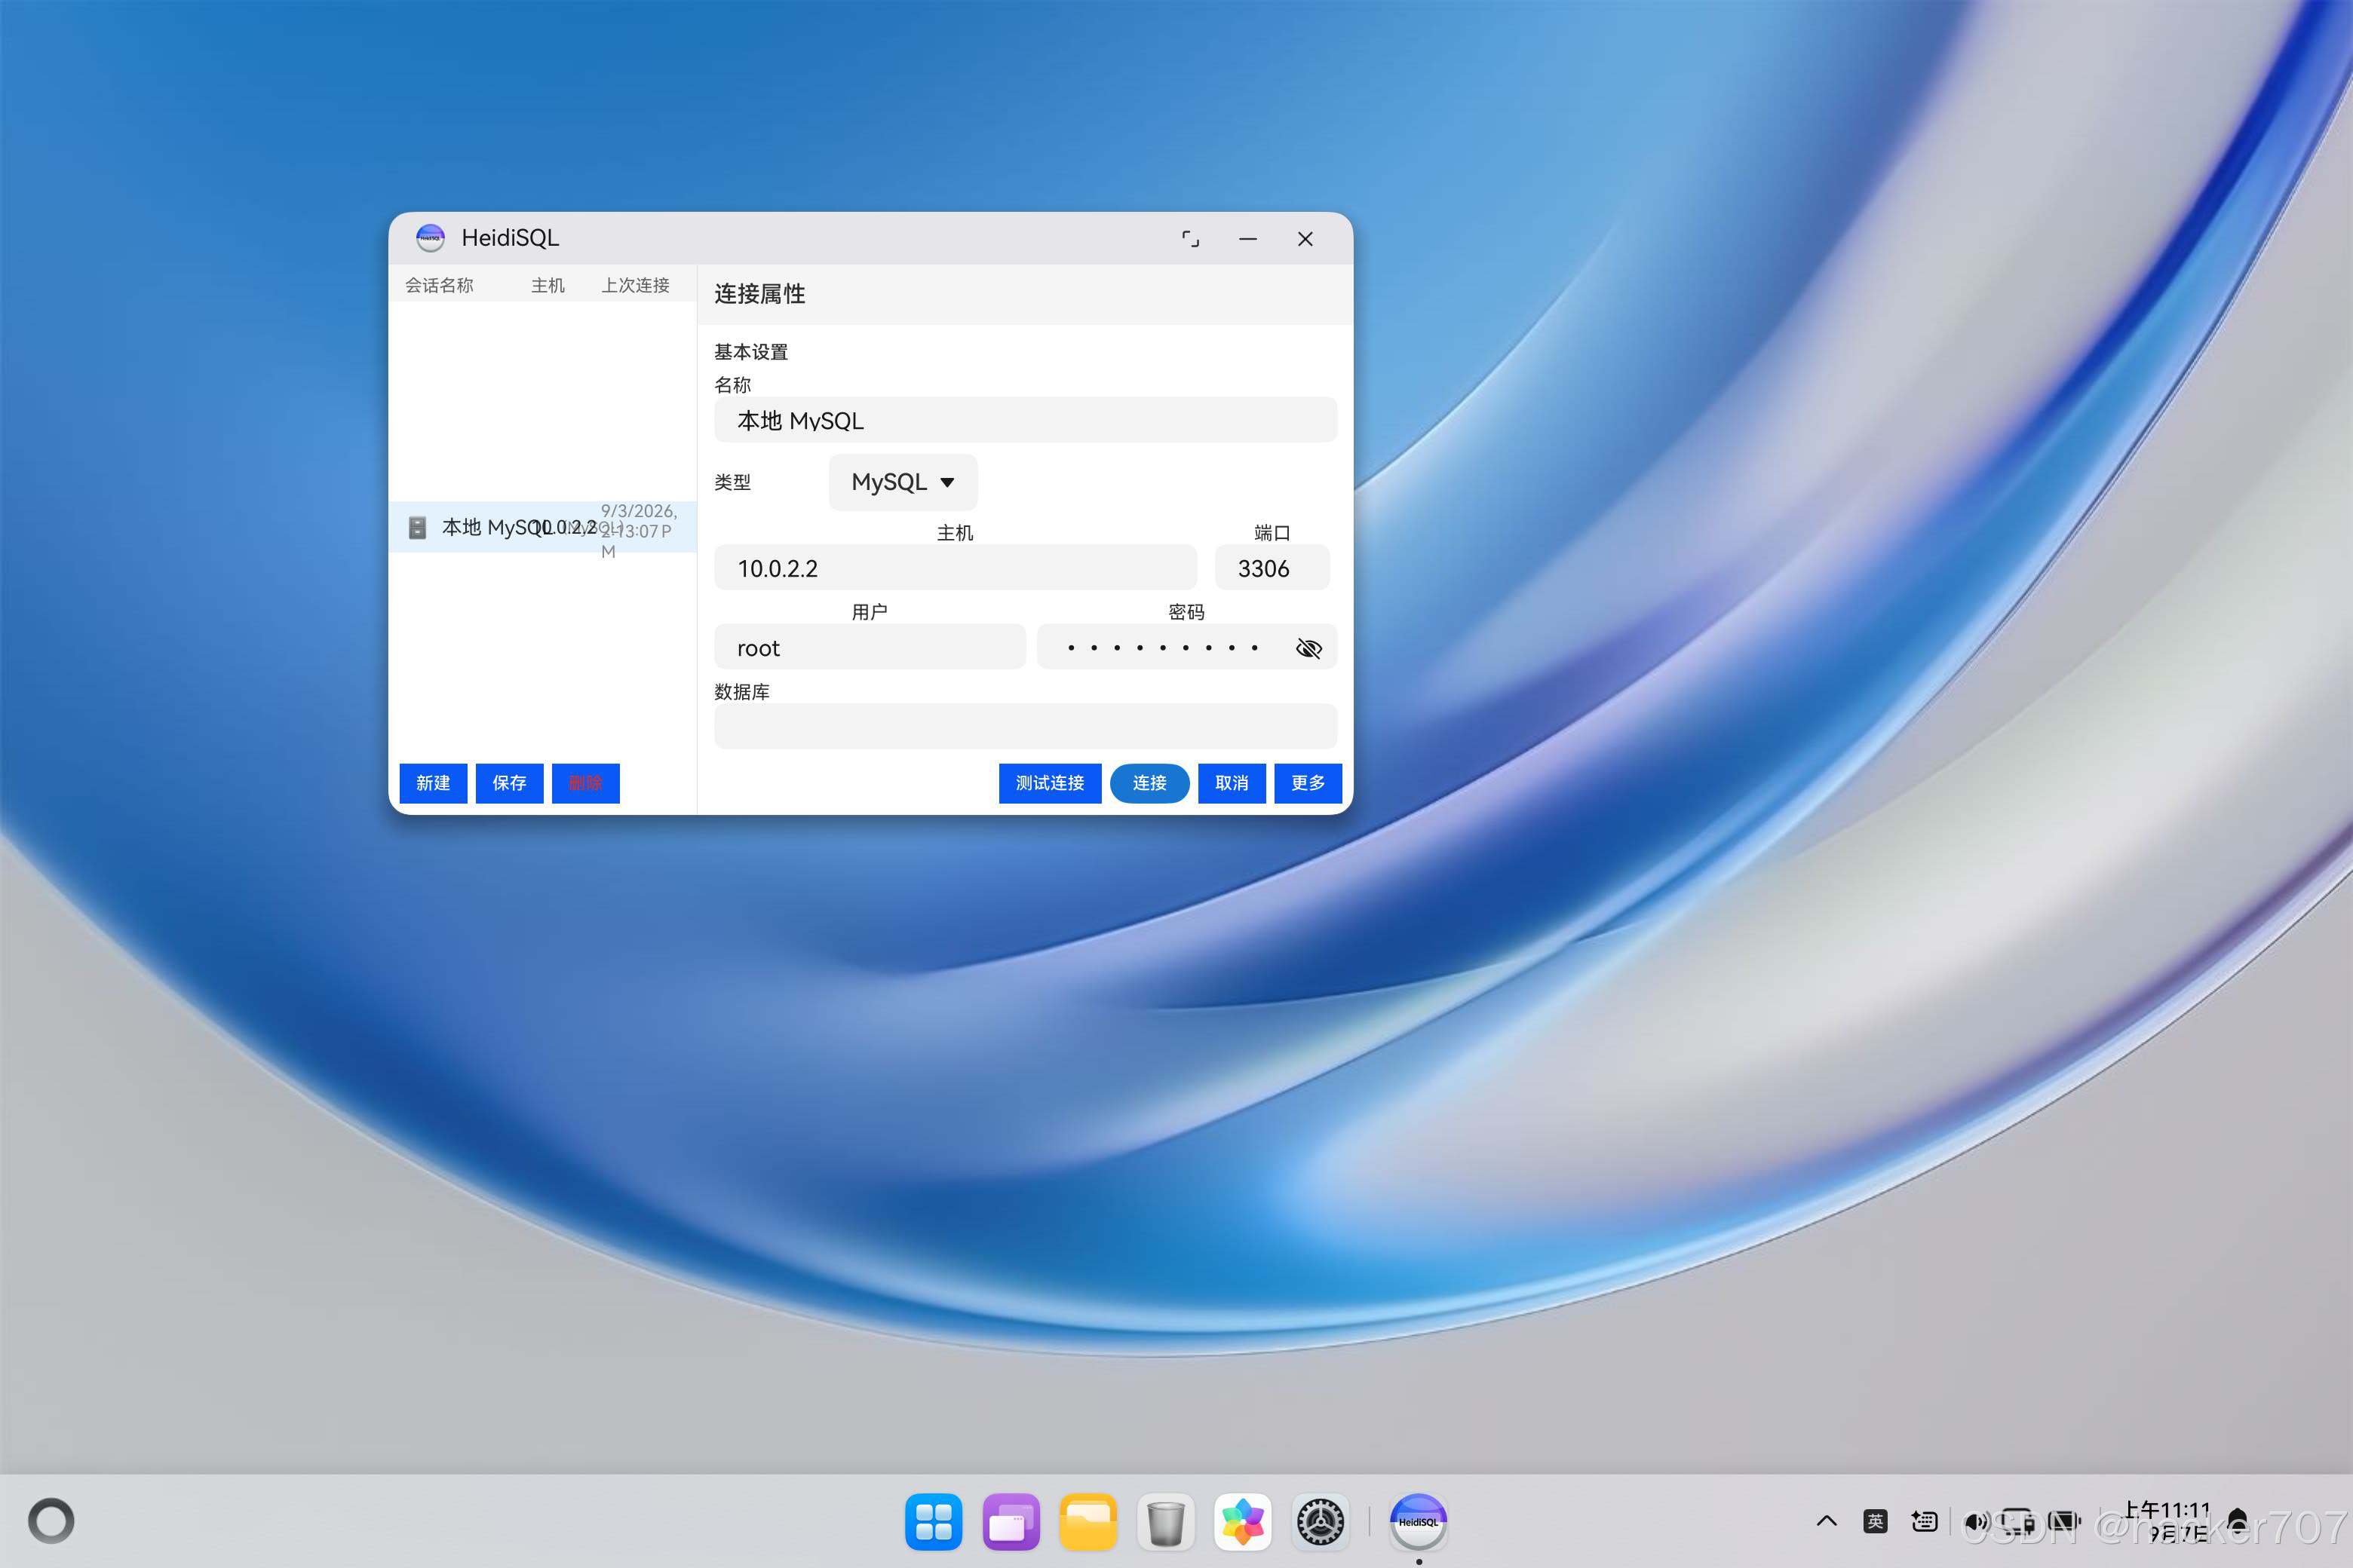This screenshot has width=2353, height=1568.
Task: Minimize the HeidiSQL window
Action: coord(1247,239)
